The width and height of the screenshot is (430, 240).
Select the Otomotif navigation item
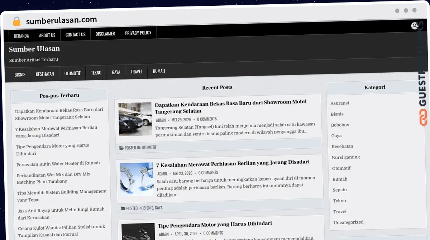[x=72, y=73]
